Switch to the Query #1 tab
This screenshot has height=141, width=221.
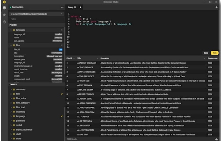72,7
